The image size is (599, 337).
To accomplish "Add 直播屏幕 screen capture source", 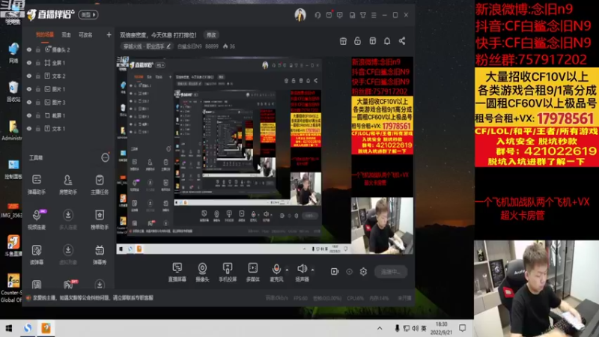I will [177, 272].
